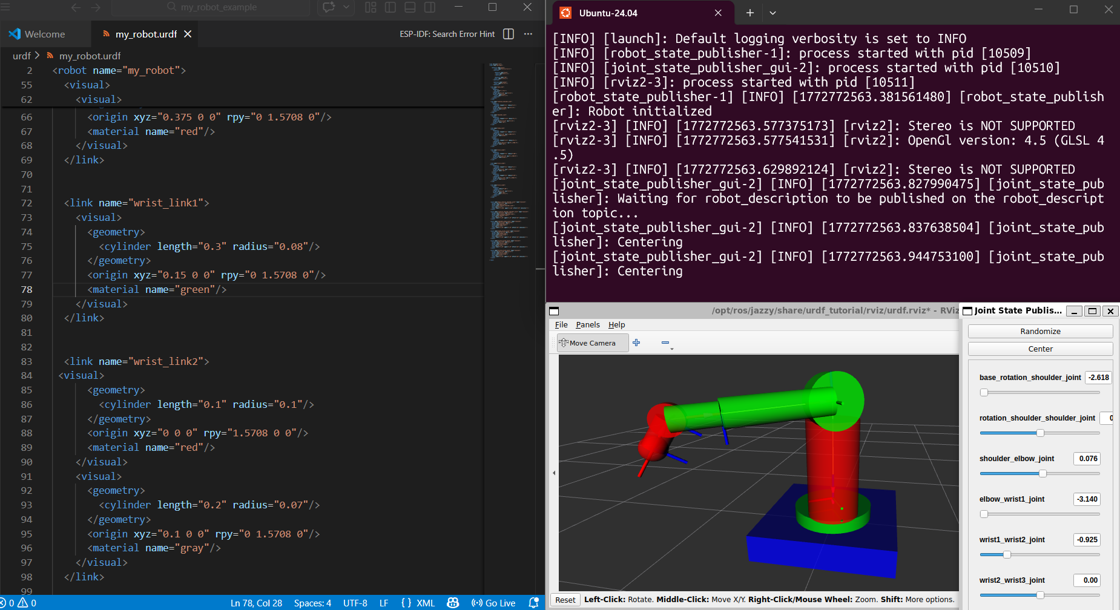
Task: Open the Panels menu in RViz
Action: pos(587,325)
